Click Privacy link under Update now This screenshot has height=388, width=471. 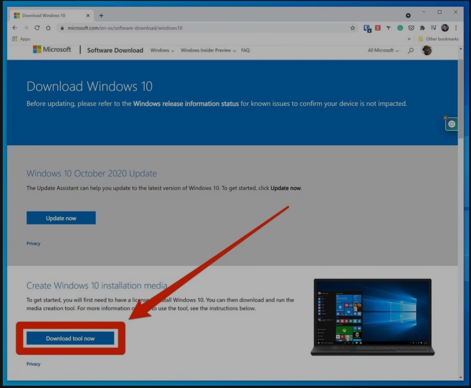click(x=33, y=243)
